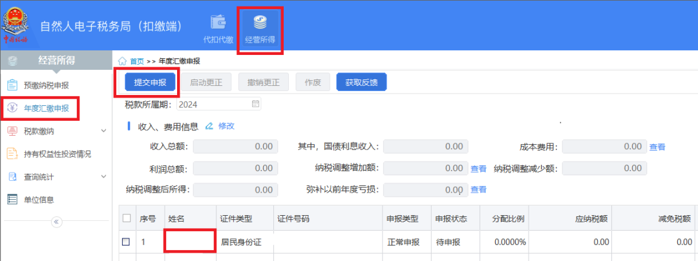Tick the select-all checkbox in table header
Image resolution: width=698 pixels, height=261 pixels.
(127, 218)
